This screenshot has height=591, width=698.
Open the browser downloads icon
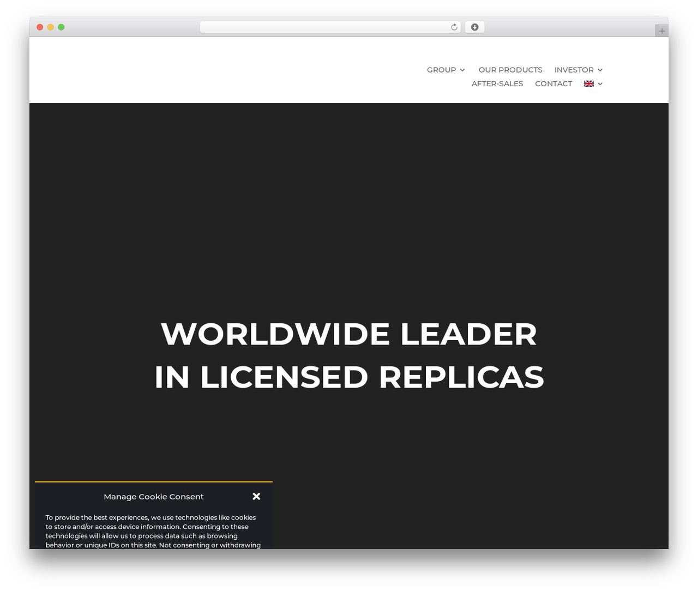pos(474,27)
